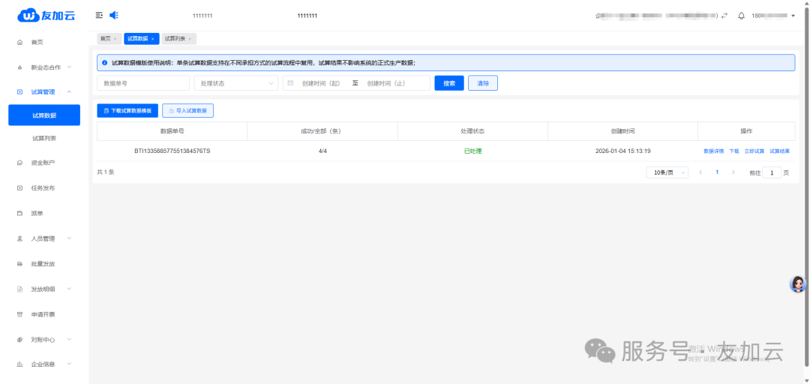The image size is (810, 384).
Task: Click the 下载 link in the row
Action: pyautogui.click(x=734, y=151)
